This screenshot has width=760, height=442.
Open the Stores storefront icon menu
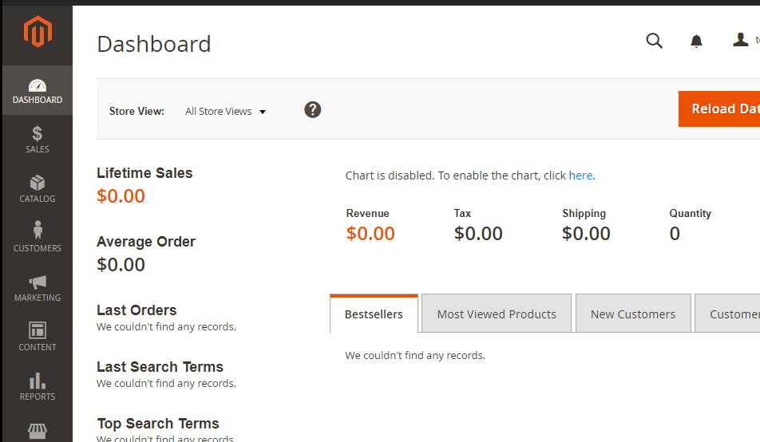38,432
